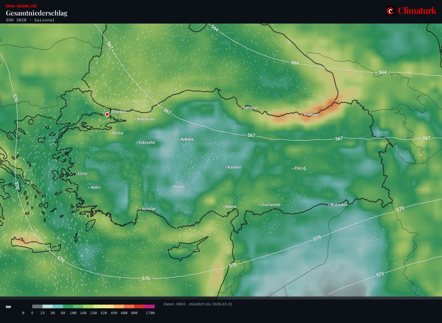Click the Istanbul city label
442x323 pixels.
click(x=118, y=111)
